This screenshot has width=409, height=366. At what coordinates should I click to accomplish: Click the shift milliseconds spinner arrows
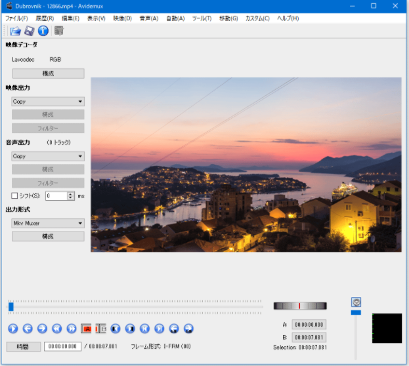pyautogui.click(x=70, y=195)
